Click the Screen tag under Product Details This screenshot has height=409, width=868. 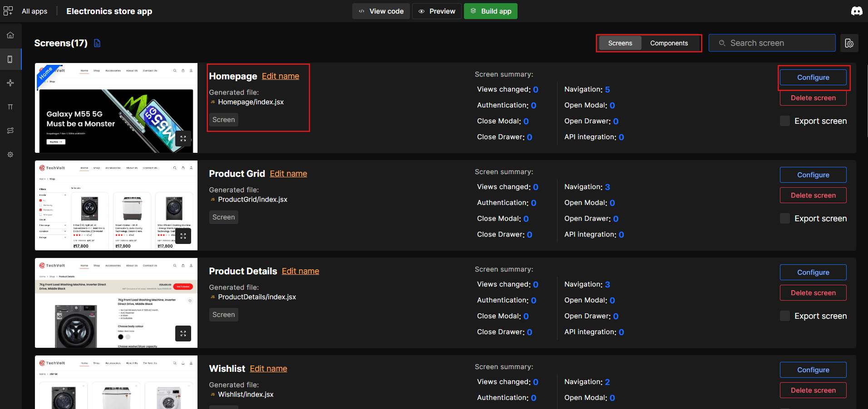[224, 315]
